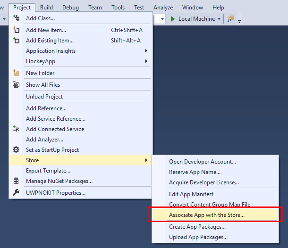Open the Team menu
The width and height of the screenshot is (288, 248).
coord(95,8)
